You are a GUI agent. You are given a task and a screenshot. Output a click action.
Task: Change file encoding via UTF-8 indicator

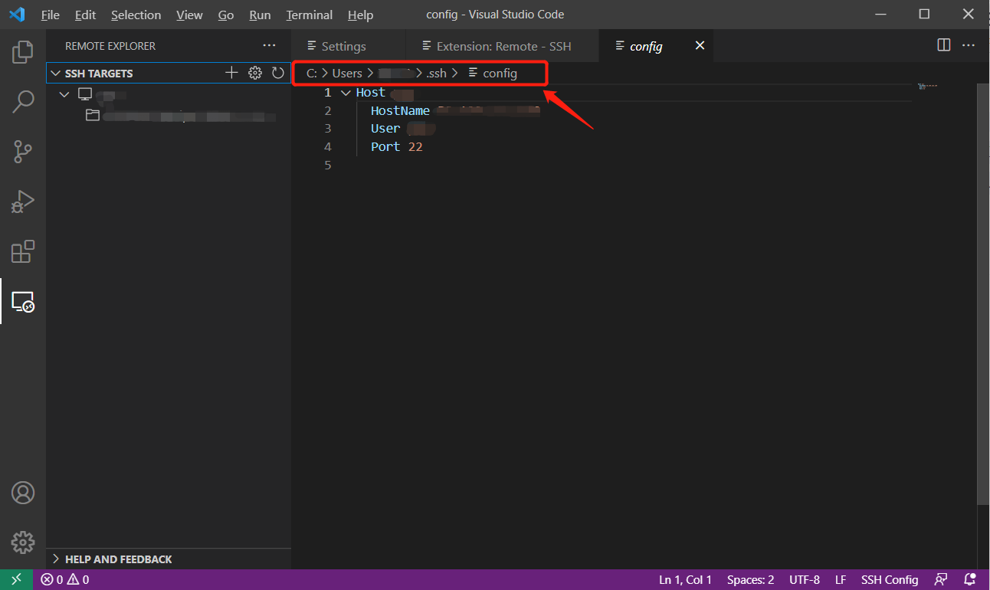[x=804, y=579]
